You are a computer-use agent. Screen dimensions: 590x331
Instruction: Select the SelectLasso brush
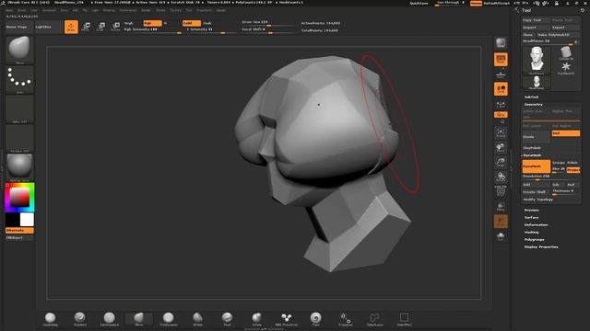pos(375,319)
